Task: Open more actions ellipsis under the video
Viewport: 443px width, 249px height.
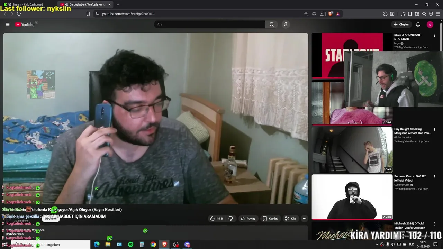Action: [304, 219]
